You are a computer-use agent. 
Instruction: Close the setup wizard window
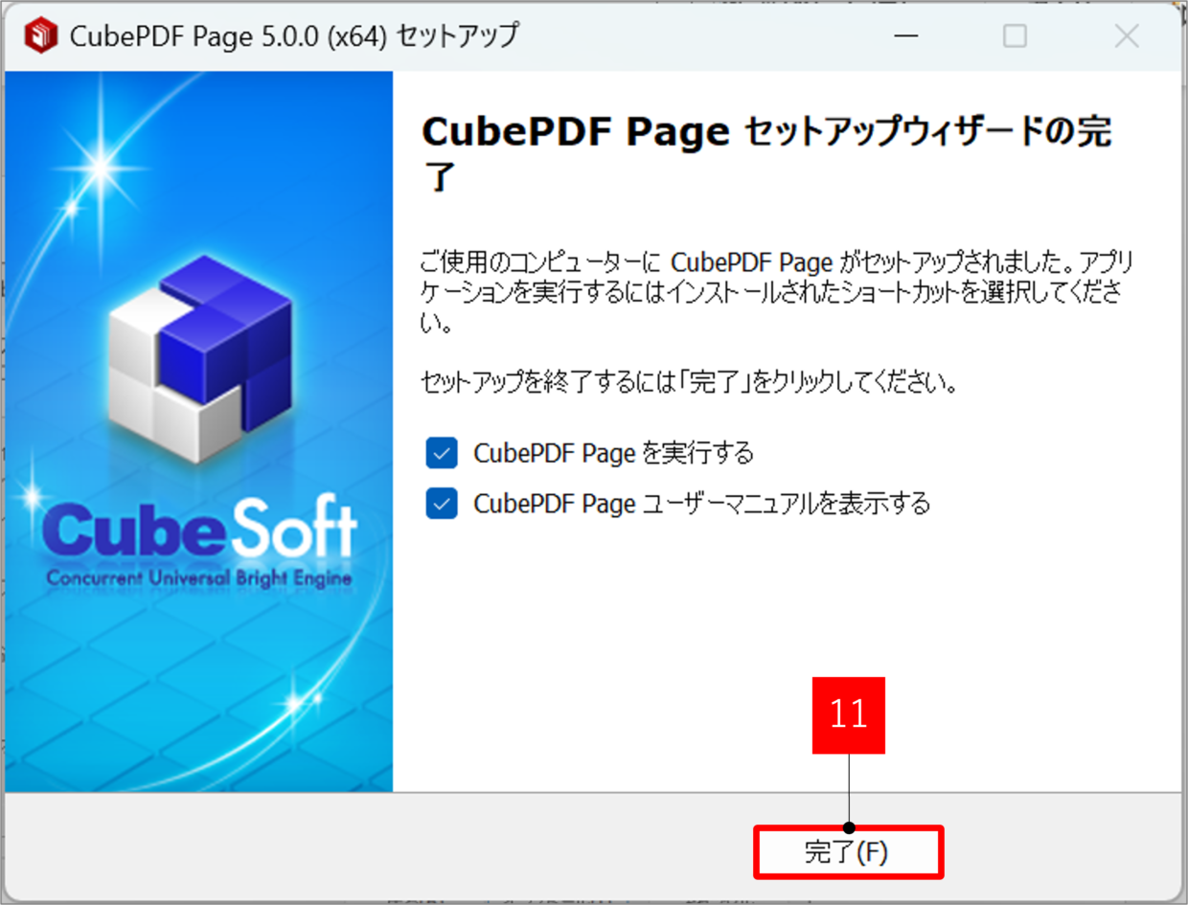click(1127, 36)
